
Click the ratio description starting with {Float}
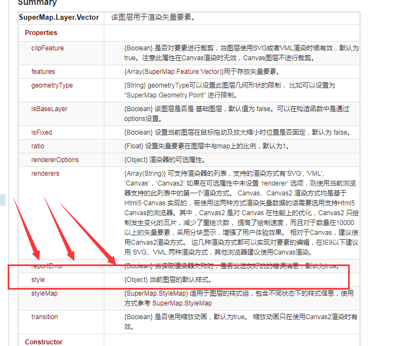207,146
